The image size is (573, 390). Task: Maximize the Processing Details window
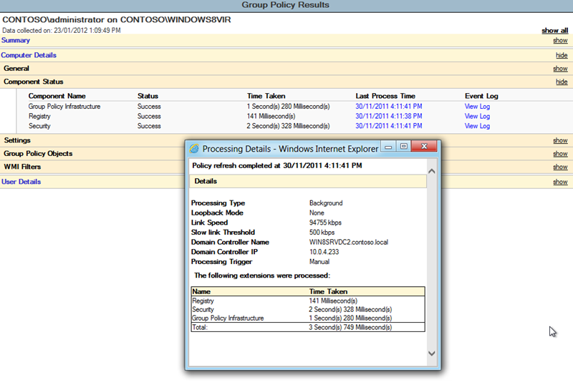(404, 147)
